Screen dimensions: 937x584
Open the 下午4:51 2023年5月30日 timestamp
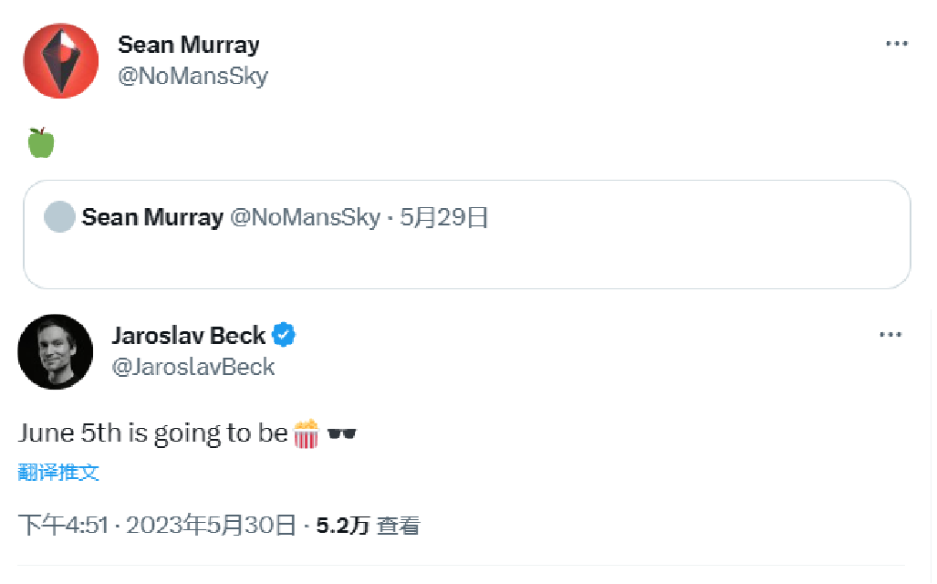pyautogui.click(x=157, y=526)
